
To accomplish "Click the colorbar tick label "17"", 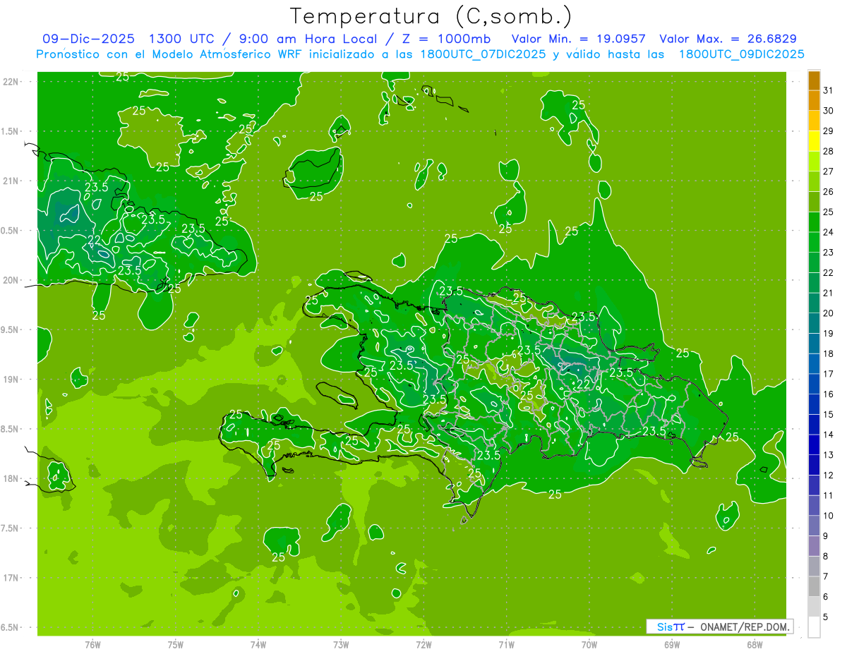I will click(x=829, y=374).
